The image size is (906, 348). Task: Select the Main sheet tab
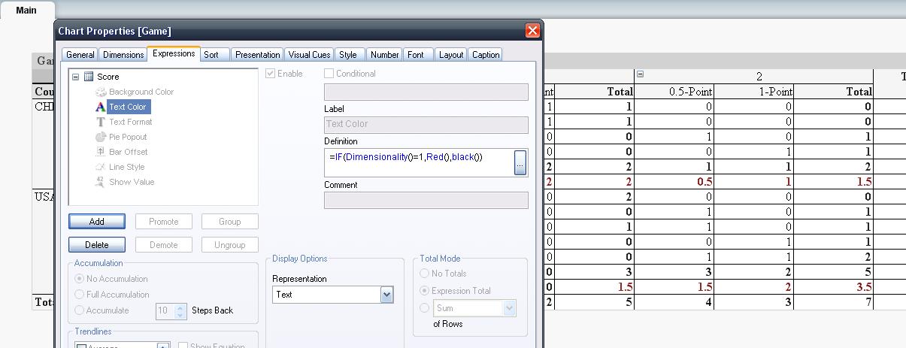click(x=26, y=11)
